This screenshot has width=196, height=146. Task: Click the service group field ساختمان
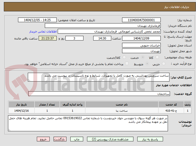(99, 94)
